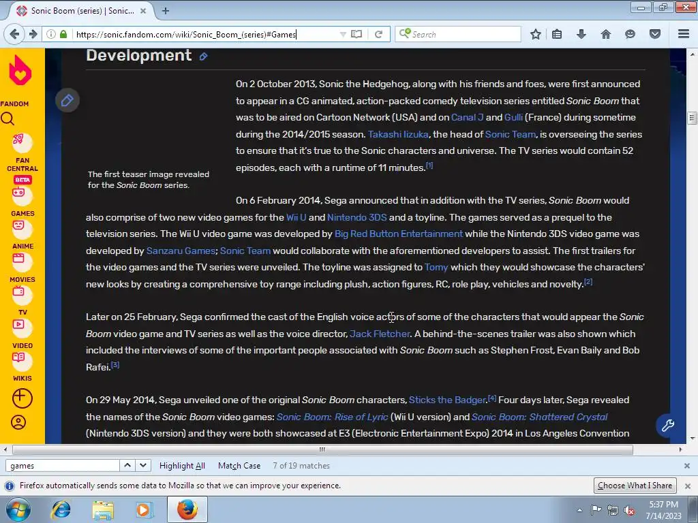698x523 pixels.
Task: Show bookmarks list icon
Action: click(557, 34)
